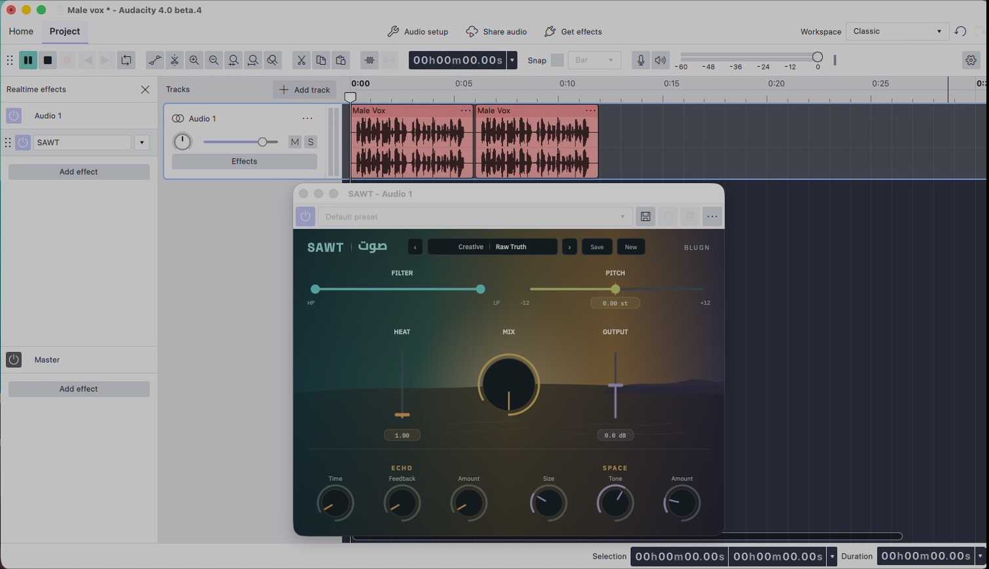
Task: Click the filter LP handle
Action: [x=481, y=289]
